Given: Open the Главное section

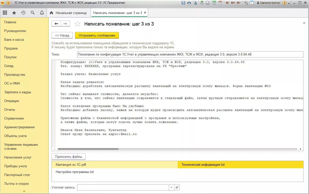Looking at the screenshot, I should pyautogui.click(x=10, y=22).
